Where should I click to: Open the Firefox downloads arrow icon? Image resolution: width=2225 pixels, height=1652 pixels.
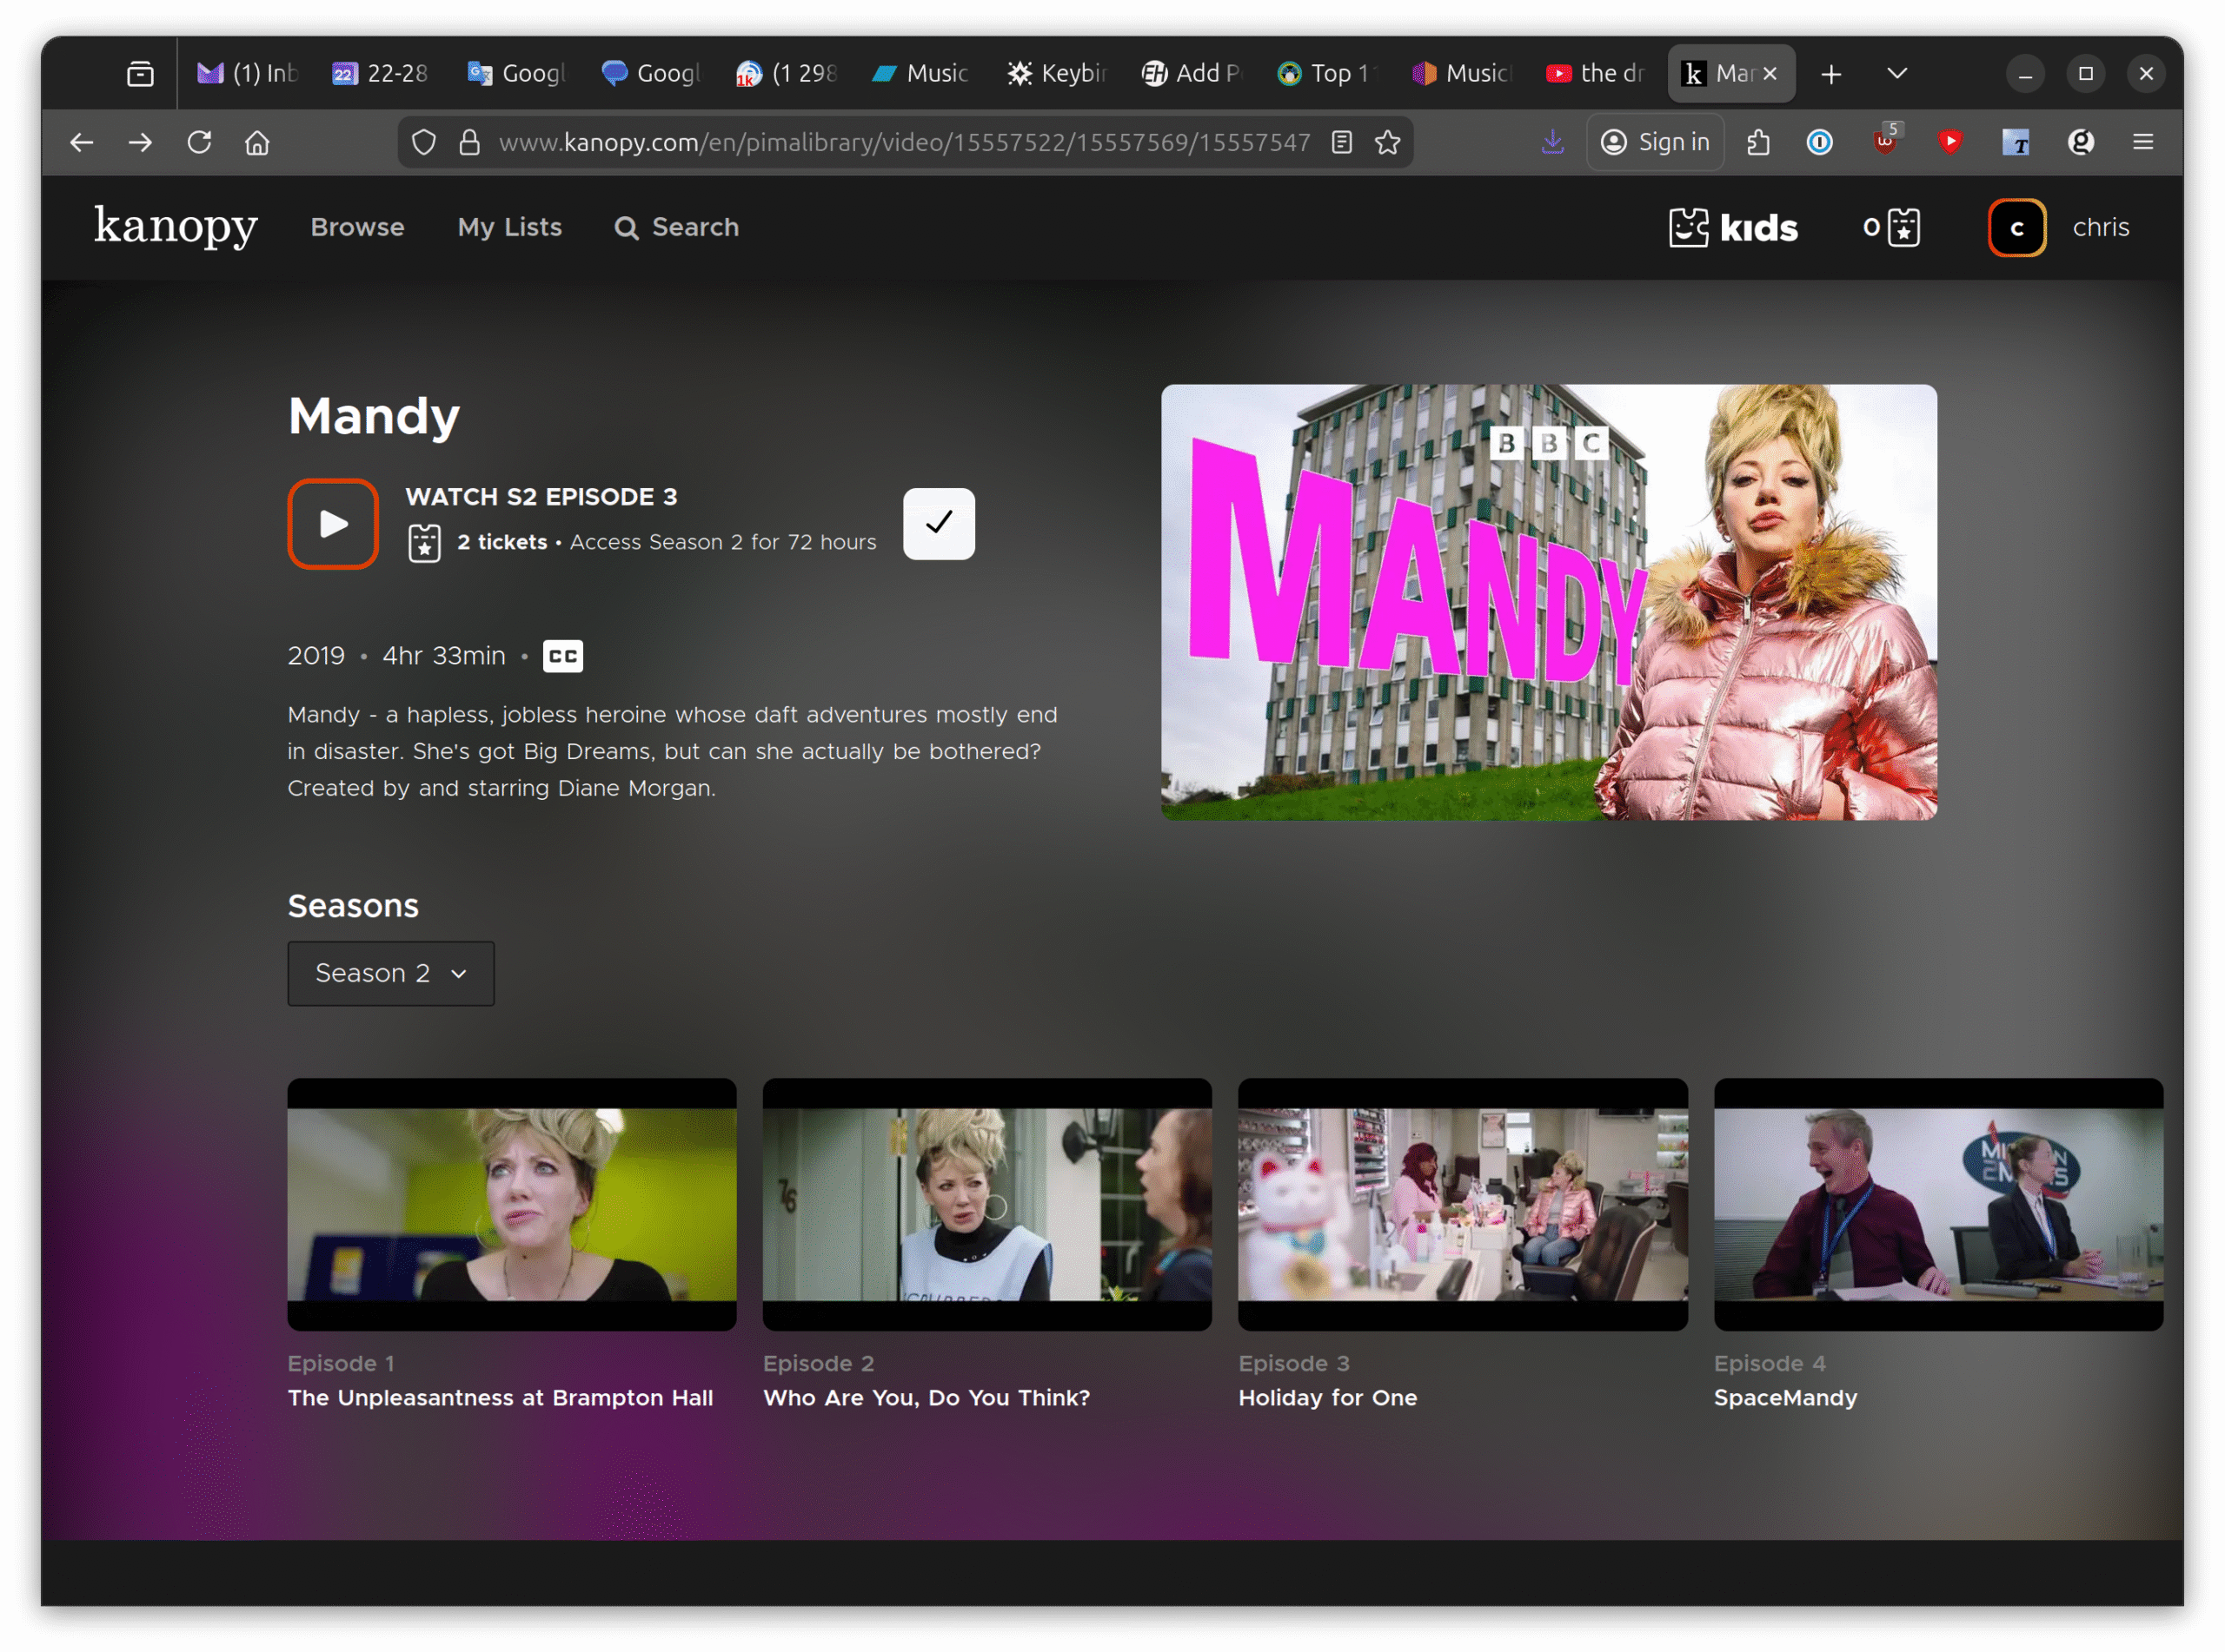1551,142
